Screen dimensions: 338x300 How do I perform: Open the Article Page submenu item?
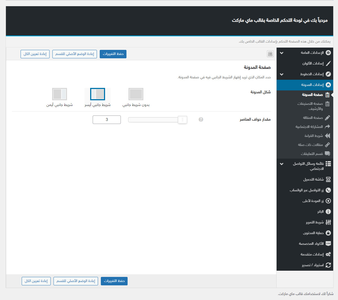(x=313, y=118)
